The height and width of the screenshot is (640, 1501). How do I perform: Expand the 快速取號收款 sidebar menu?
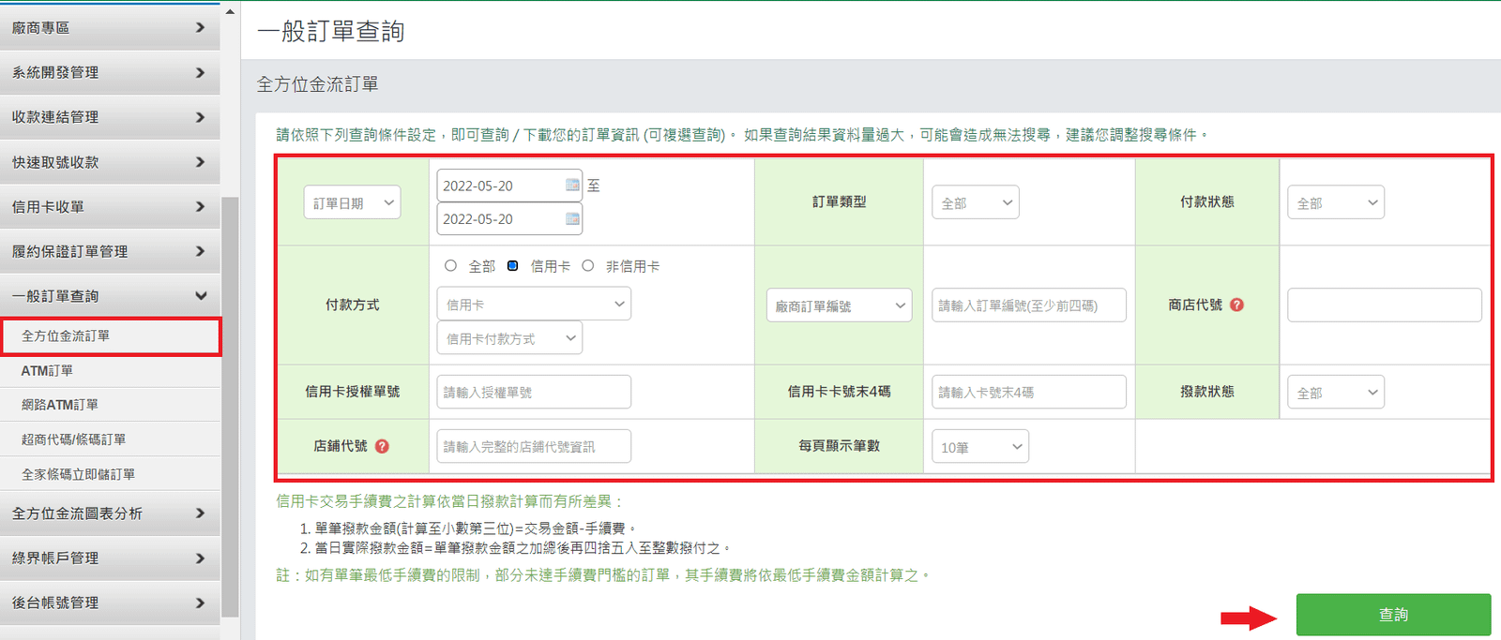(x=110, y=162)
